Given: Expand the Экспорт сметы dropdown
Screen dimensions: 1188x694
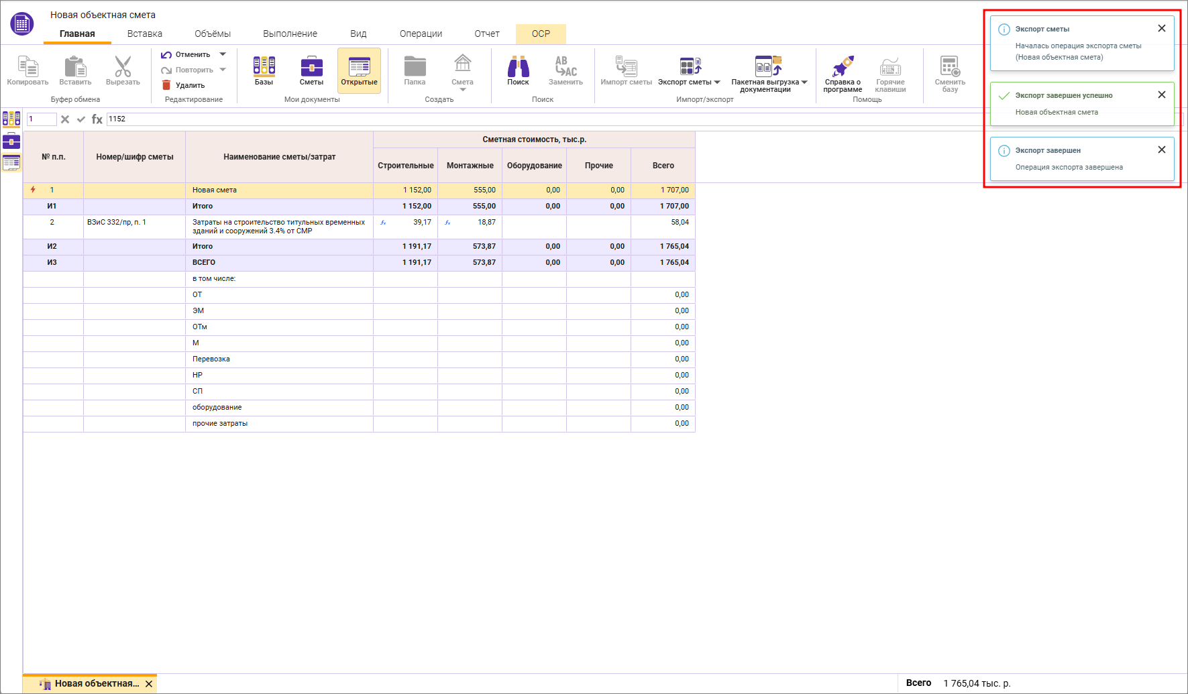Looking at the screenshot, I should pos(717,82).
